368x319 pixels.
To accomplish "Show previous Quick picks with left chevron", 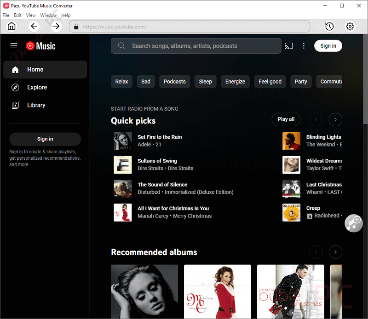I will coord(316,119).
